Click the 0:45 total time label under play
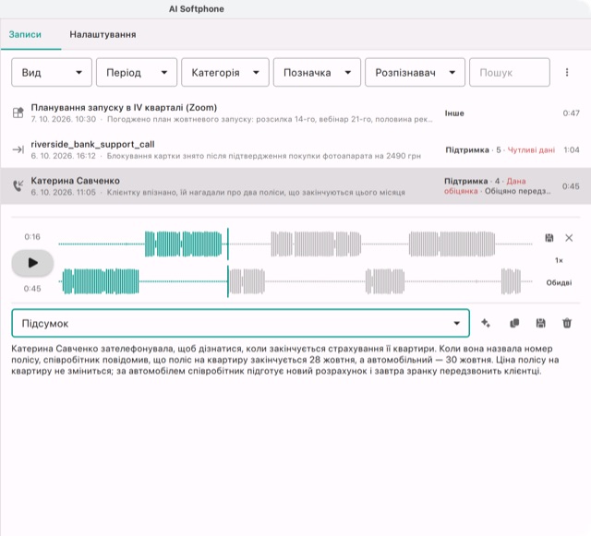 pos(32,289)
